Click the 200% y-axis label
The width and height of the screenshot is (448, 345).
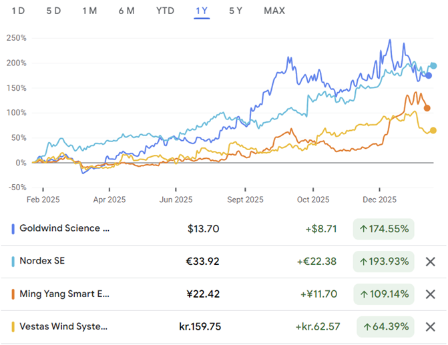tap(17, 63)
